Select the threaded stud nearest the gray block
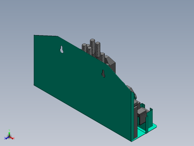Image resolution: width=194 pixels, height=146 pixels. (x=103, y=57)
